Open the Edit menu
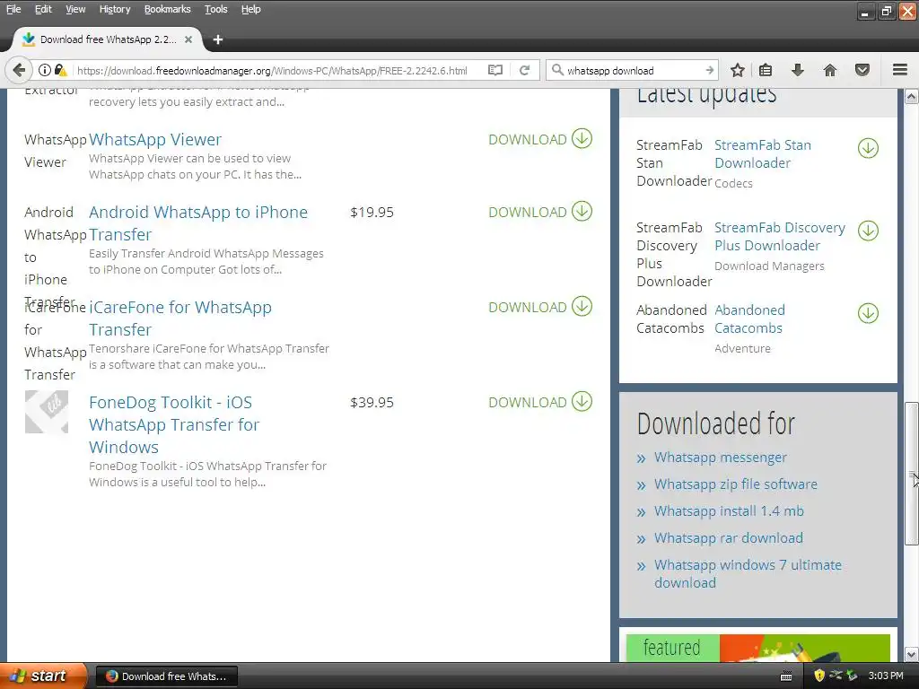This screenshot has width=919, height=689. [43, 9]
